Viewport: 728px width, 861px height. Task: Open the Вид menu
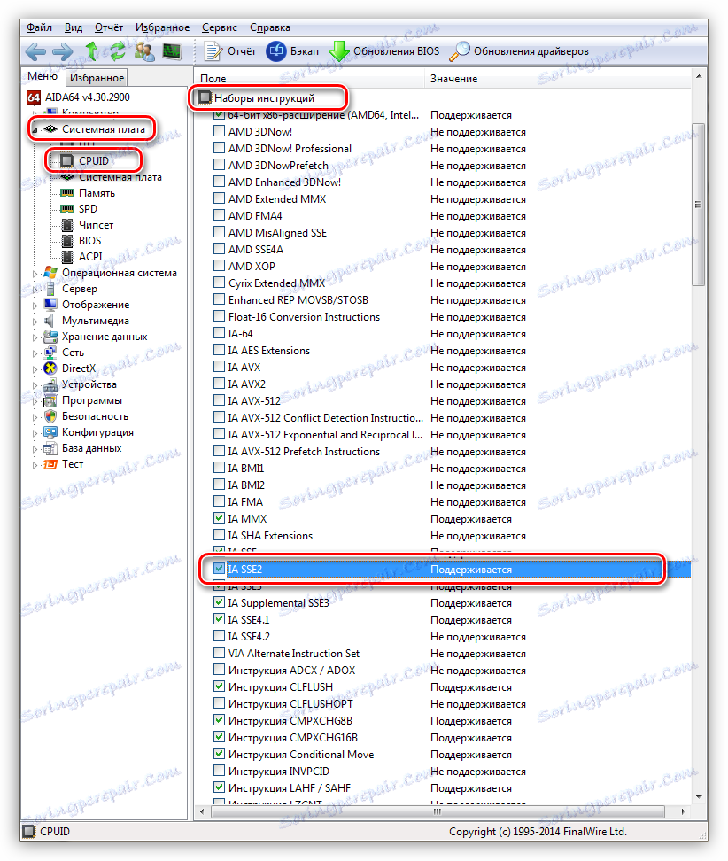74,27
